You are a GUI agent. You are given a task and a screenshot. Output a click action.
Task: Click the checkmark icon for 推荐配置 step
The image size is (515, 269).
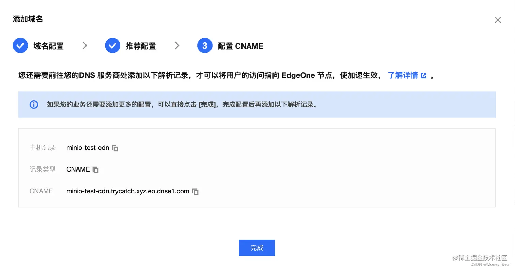pos(112,45)
